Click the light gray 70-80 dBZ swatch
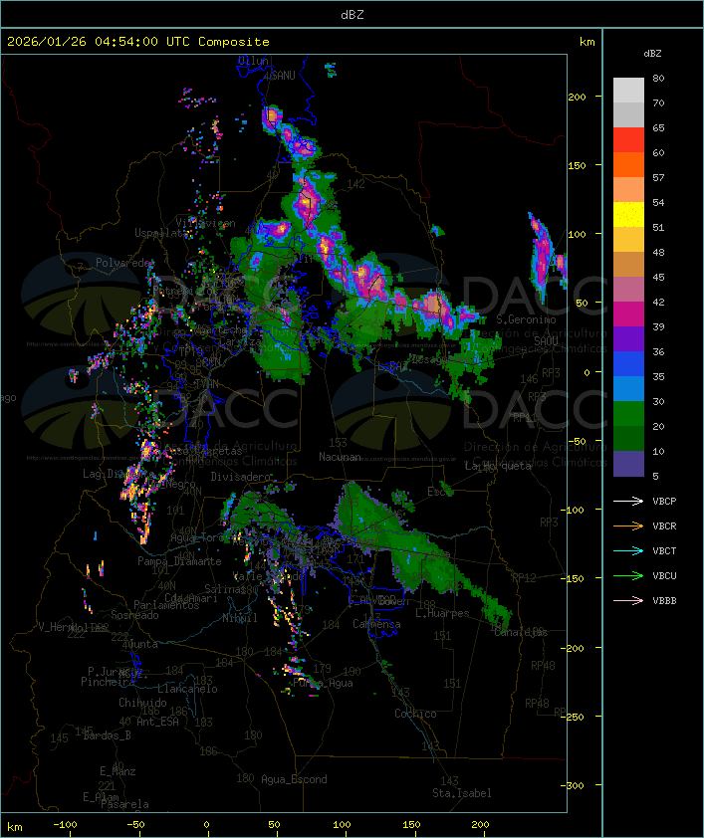The height and width of the screenshot is (838, 704). point(628,91)
